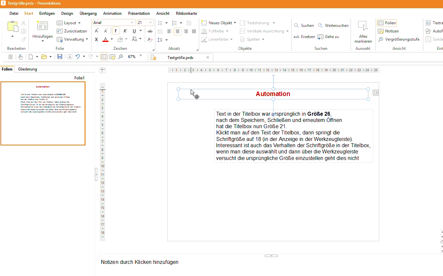Click the save diskette icon
Screen dimensions: 443x276
pyautogui.click(x=60, y=57)
